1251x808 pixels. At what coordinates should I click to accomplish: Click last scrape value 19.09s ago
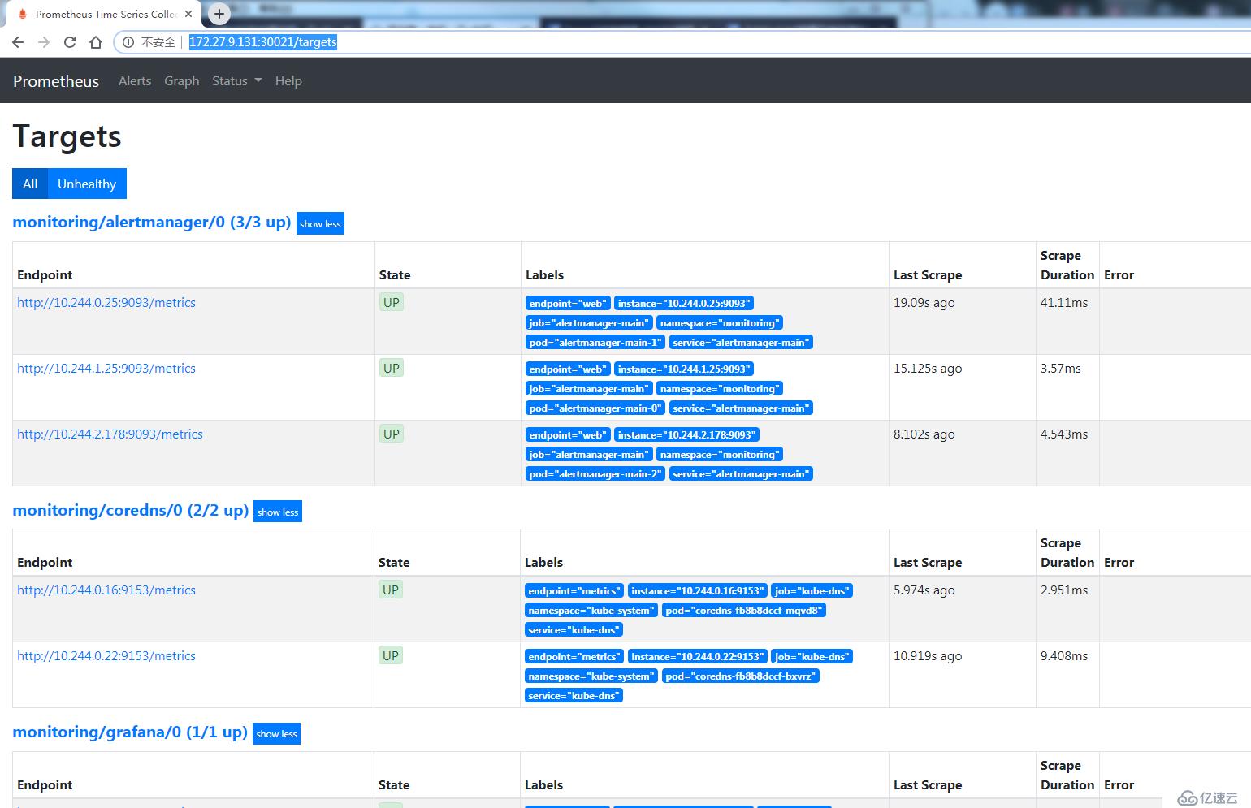pos(924,303)
